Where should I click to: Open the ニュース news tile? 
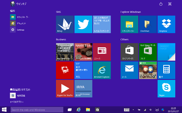102,52
